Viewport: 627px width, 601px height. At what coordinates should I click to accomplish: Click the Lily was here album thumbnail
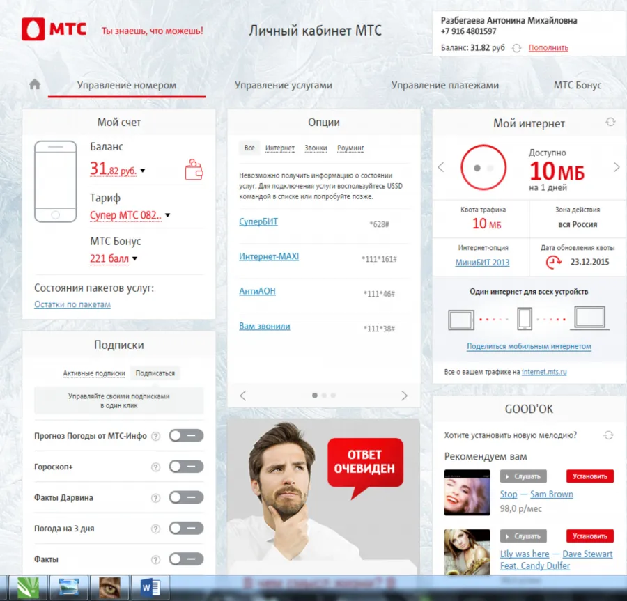(x=467, y=552)
